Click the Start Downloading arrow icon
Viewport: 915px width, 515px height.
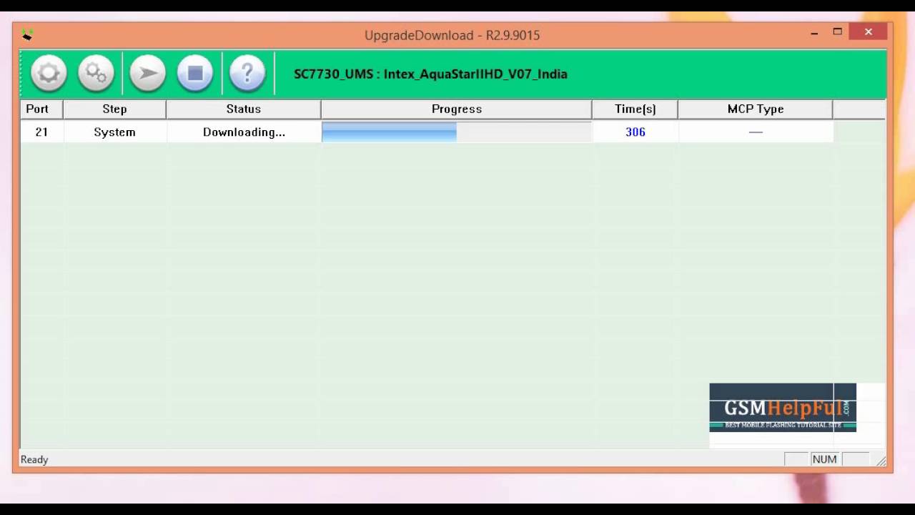[148, 73]
